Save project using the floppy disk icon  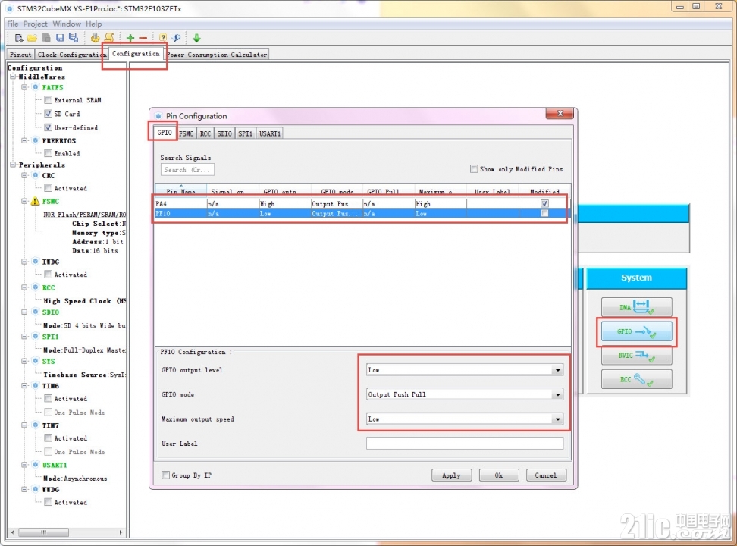60,38
